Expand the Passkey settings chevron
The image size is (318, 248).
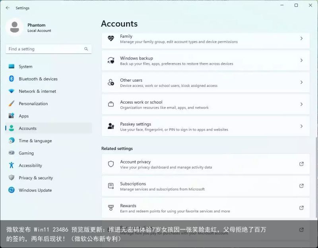[302, 126]
